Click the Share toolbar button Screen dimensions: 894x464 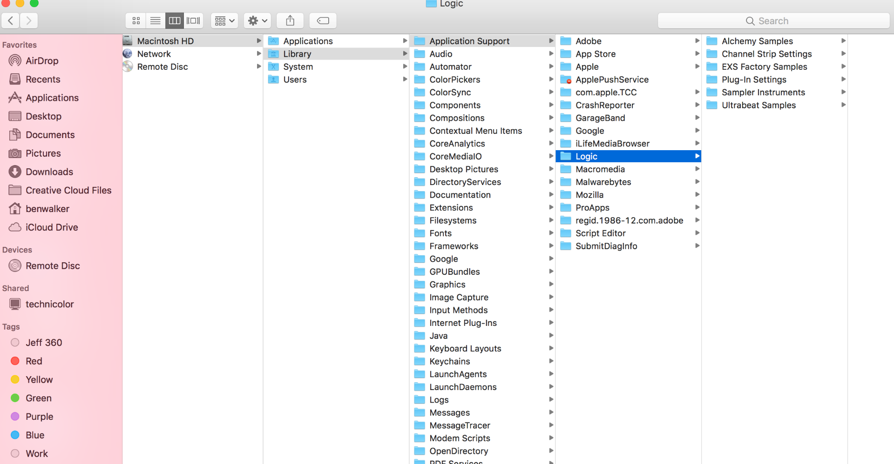point(290,20)
